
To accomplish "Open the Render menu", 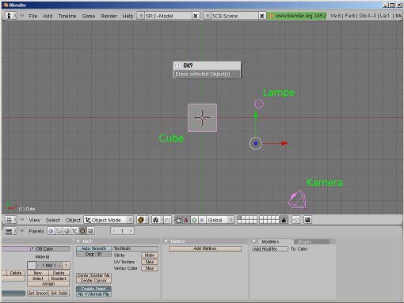I will tap(109, 16).
